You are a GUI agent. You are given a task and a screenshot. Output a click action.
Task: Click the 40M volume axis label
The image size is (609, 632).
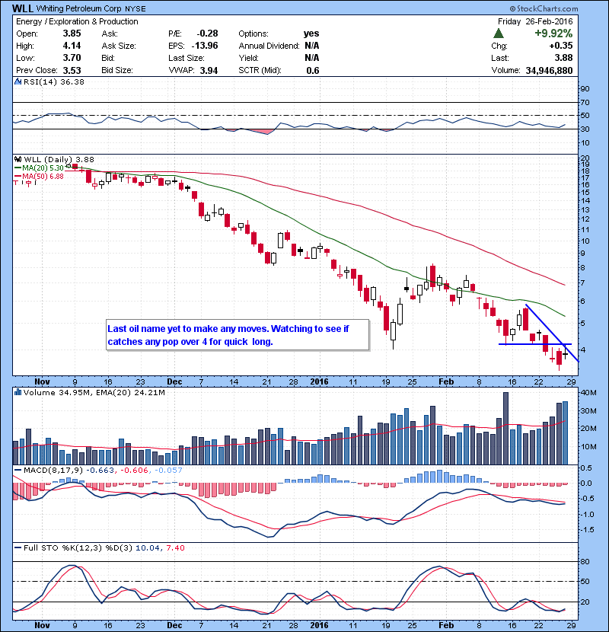[588, 393]
